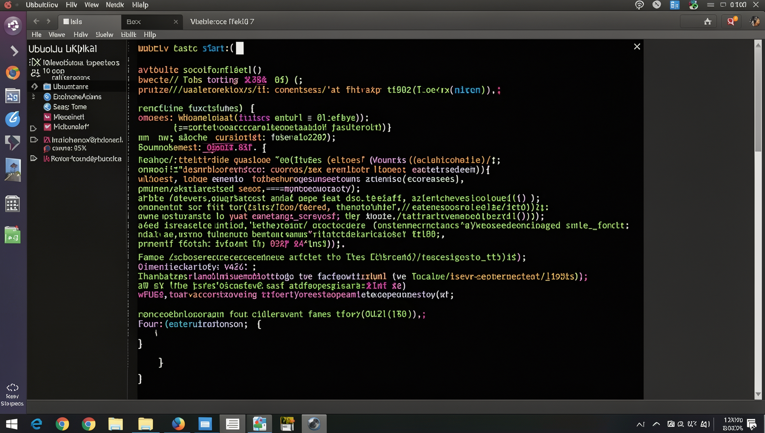This screenshot has height=433, width=765.
Task: Click the round grey clock tray icon
Action: click(657, 5)
